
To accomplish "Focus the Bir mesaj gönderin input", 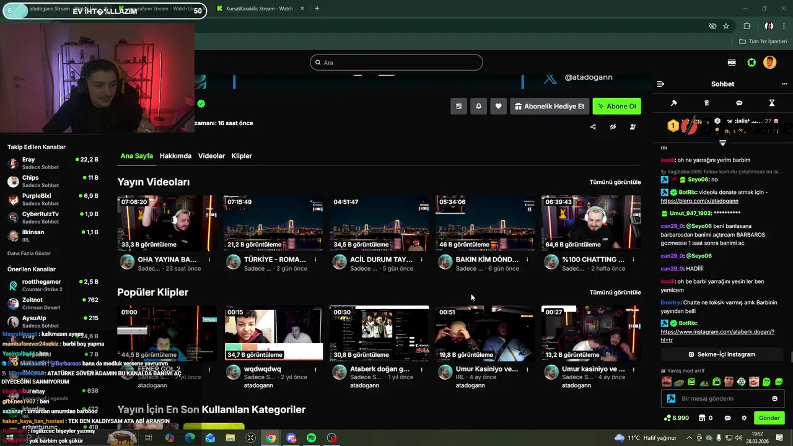I will (x=722, y=398).
